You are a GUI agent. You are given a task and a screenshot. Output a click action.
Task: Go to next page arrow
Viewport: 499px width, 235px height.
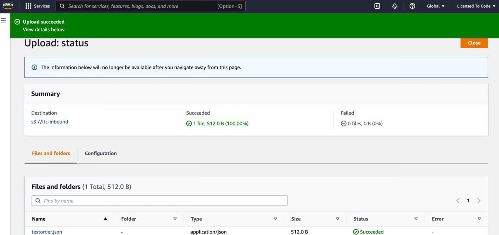479,201
